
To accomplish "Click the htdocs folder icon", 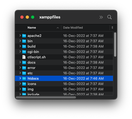I will (24, 78).
